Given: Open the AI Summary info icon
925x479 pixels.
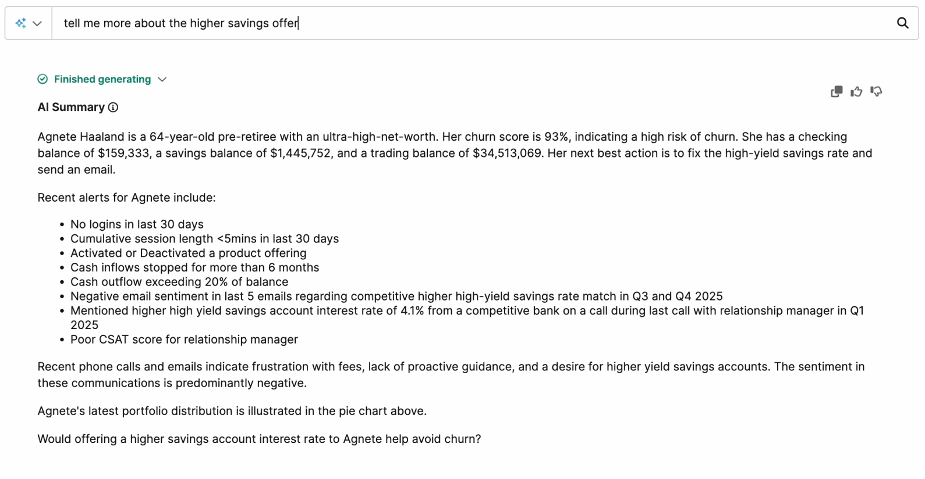Looking at the screenshot, I should tap(114, 107).
